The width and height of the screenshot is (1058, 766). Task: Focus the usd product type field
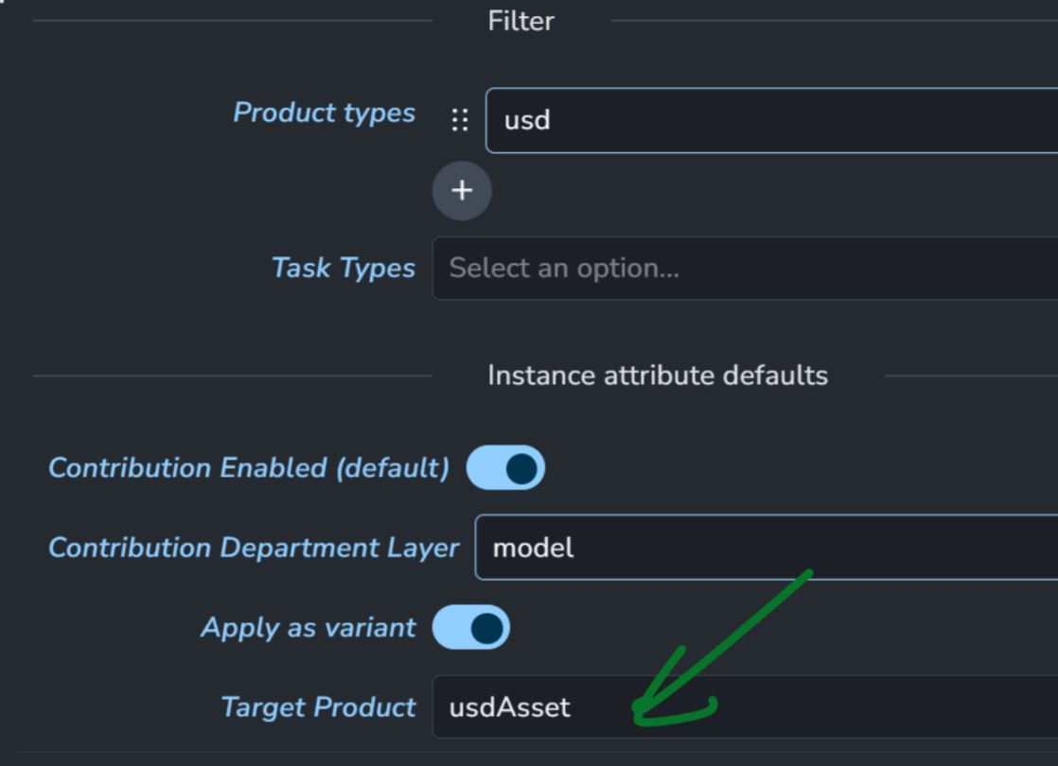772,120
